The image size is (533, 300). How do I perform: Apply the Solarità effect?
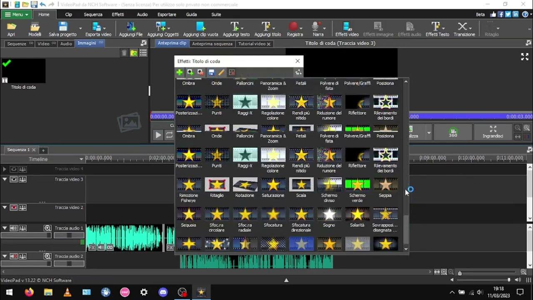(357, 217)
